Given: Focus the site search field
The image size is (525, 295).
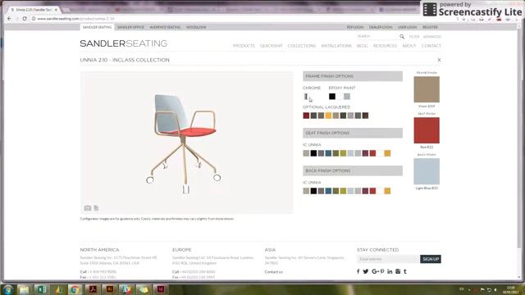Looking at the screenshot, I should (x=377, y=36).
